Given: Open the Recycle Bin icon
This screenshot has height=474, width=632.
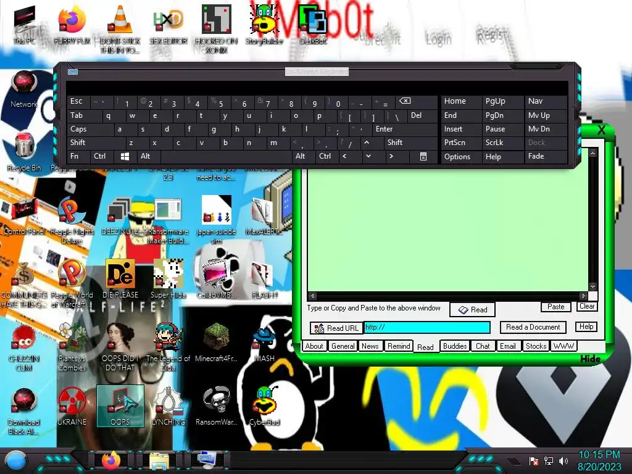Looking at the screenshot, I should tap(24, 152).
